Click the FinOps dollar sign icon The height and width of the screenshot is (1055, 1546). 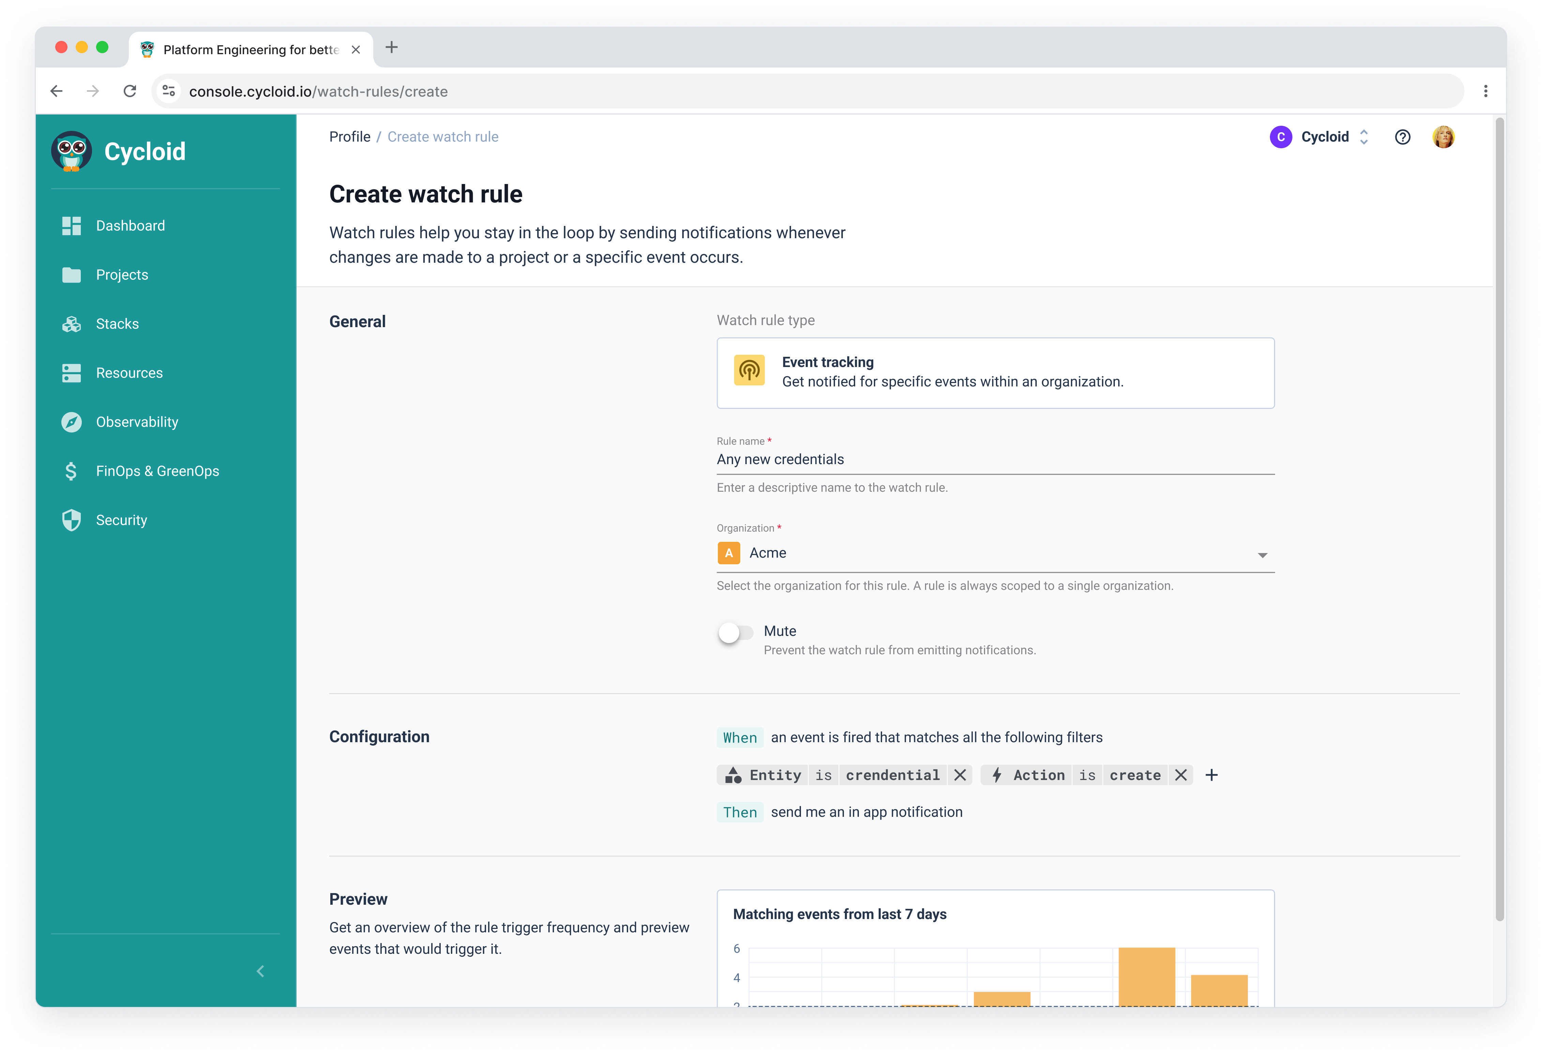(71, 471)
